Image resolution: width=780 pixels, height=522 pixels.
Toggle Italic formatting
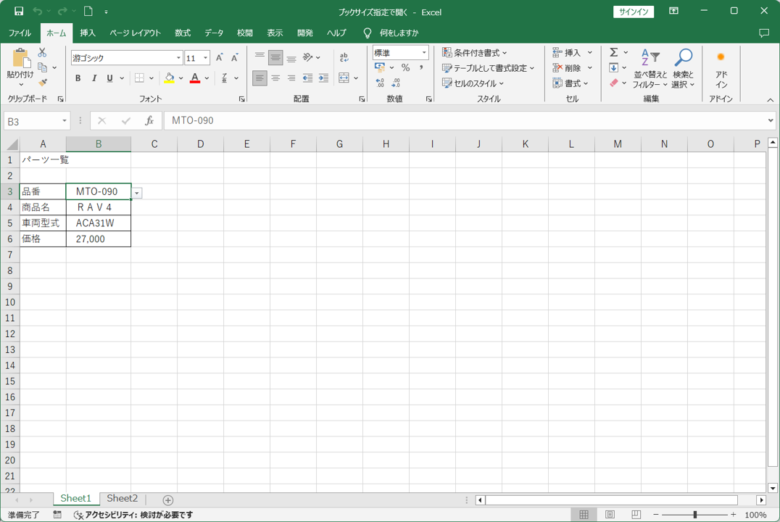click(x=94, y=78)
